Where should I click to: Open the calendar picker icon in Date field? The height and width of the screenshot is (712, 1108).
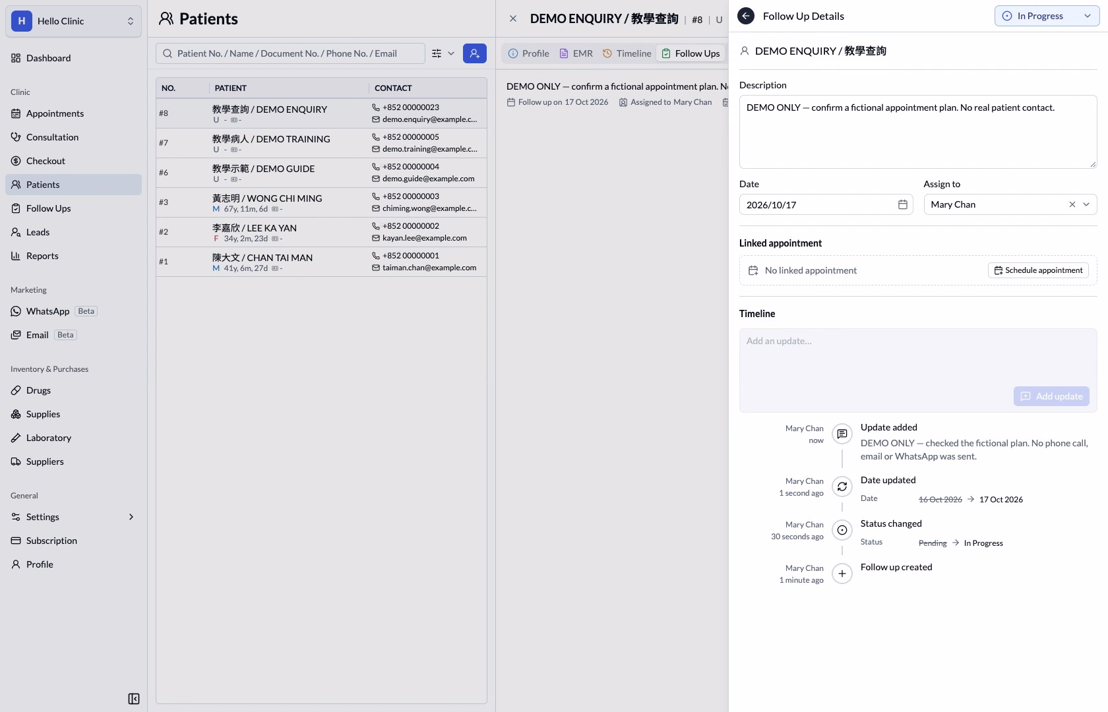pos(903,204)
